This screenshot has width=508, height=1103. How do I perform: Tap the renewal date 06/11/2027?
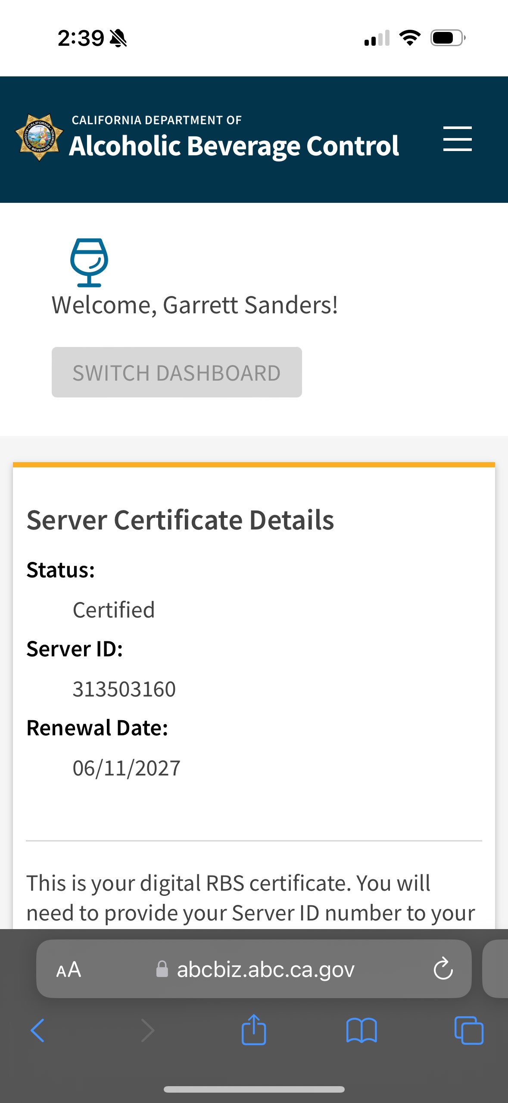pos(126,769)
